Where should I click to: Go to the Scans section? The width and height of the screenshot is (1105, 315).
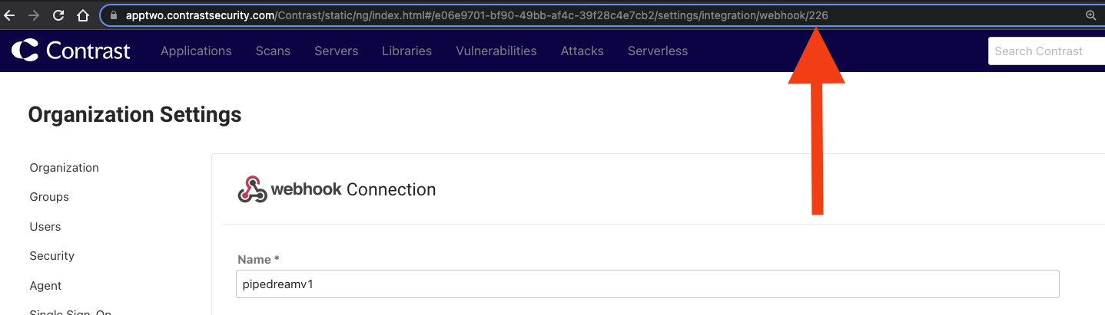point(273,51)
